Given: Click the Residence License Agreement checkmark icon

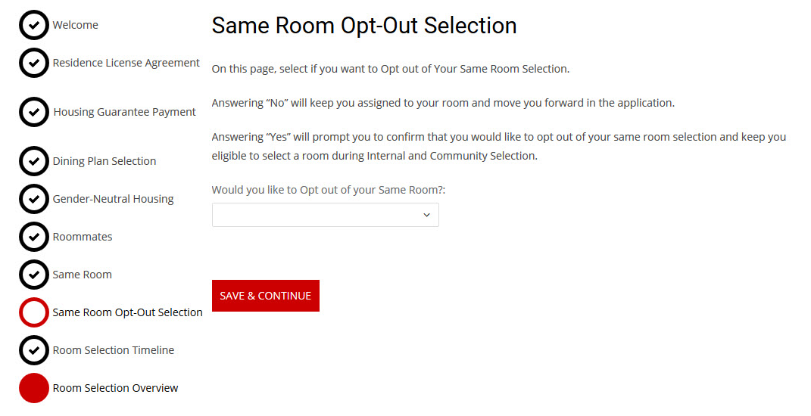Looking at the screenshot, I should [34, 63].
